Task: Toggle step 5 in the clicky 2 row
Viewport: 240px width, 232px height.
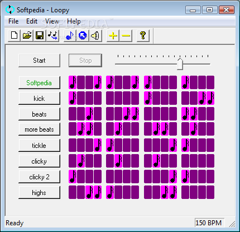Action: pos(110,177)
